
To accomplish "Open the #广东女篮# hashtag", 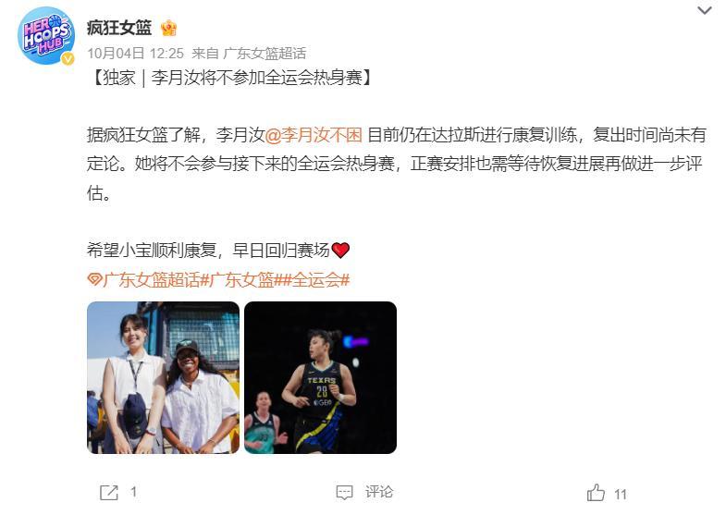I will point(241,279).
